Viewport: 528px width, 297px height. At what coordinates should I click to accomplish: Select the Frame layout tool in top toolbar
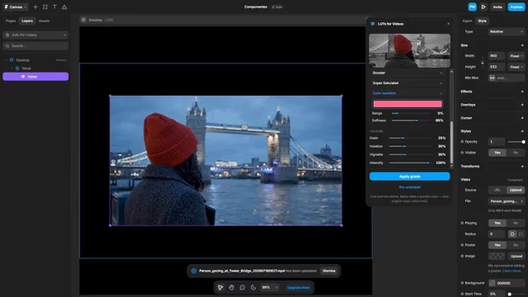pos(45,7)
